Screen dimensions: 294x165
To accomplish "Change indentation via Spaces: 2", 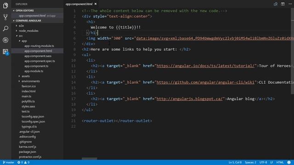I will click(250, 162).
